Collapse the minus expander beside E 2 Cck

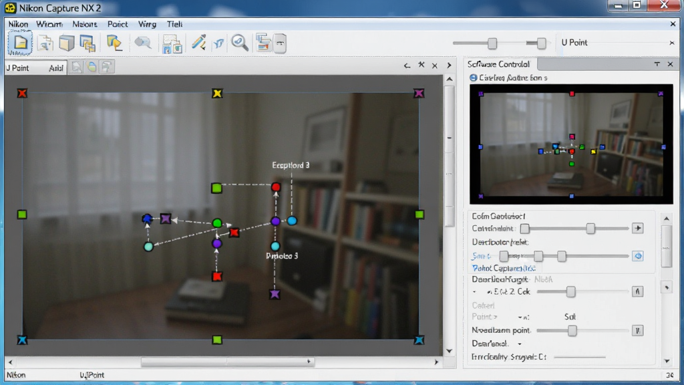click(x=475, y=292)
